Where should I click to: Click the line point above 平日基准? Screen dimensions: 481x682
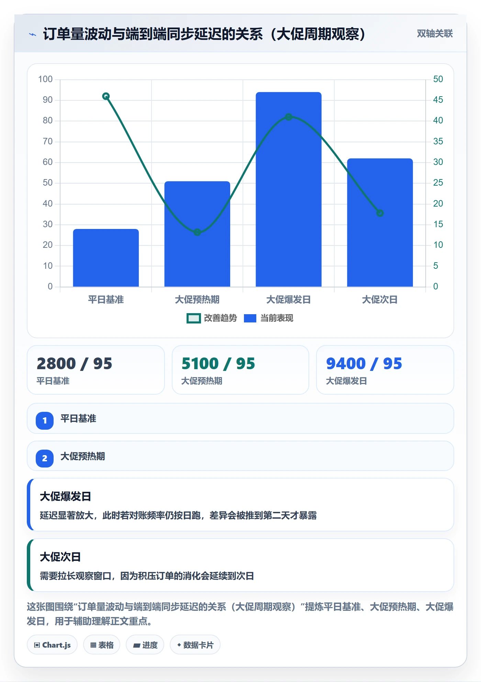[106, 96]
